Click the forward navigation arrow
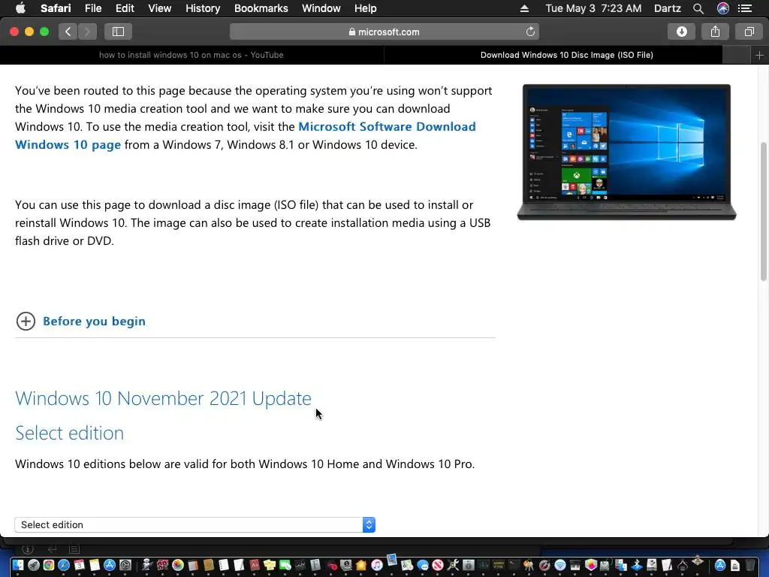 point(87,32)
